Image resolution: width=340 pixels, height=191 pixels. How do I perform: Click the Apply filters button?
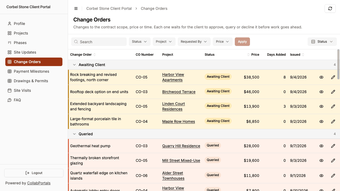(243, 42)
